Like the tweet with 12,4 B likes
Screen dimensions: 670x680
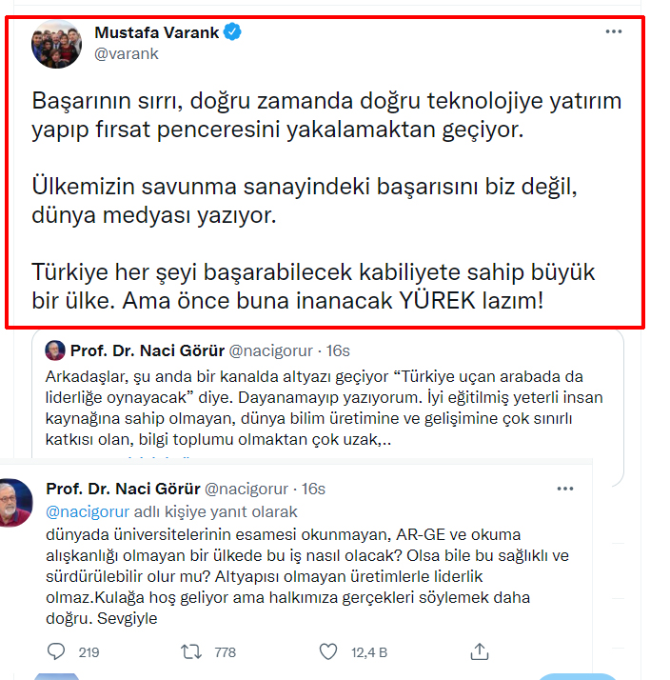(328, 651)
